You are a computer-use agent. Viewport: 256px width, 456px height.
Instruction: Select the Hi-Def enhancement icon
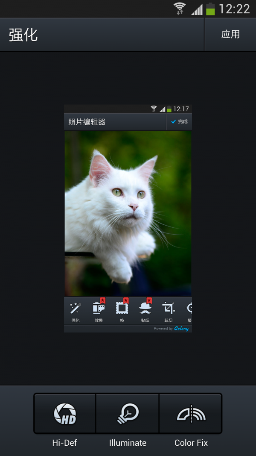pos(65,413)
